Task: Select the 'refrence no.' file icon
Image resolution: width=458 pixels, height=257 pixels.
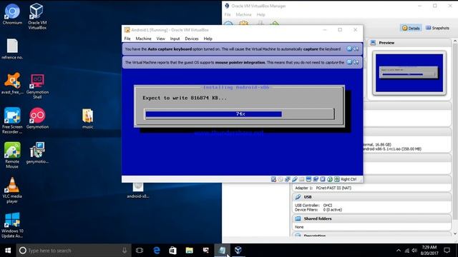Action: [12, 49]
